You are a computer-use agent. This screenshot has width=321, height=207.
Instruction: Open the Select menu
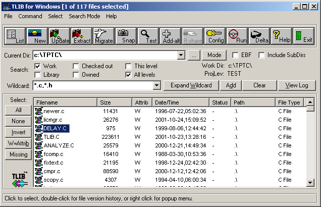coord(56,16)
